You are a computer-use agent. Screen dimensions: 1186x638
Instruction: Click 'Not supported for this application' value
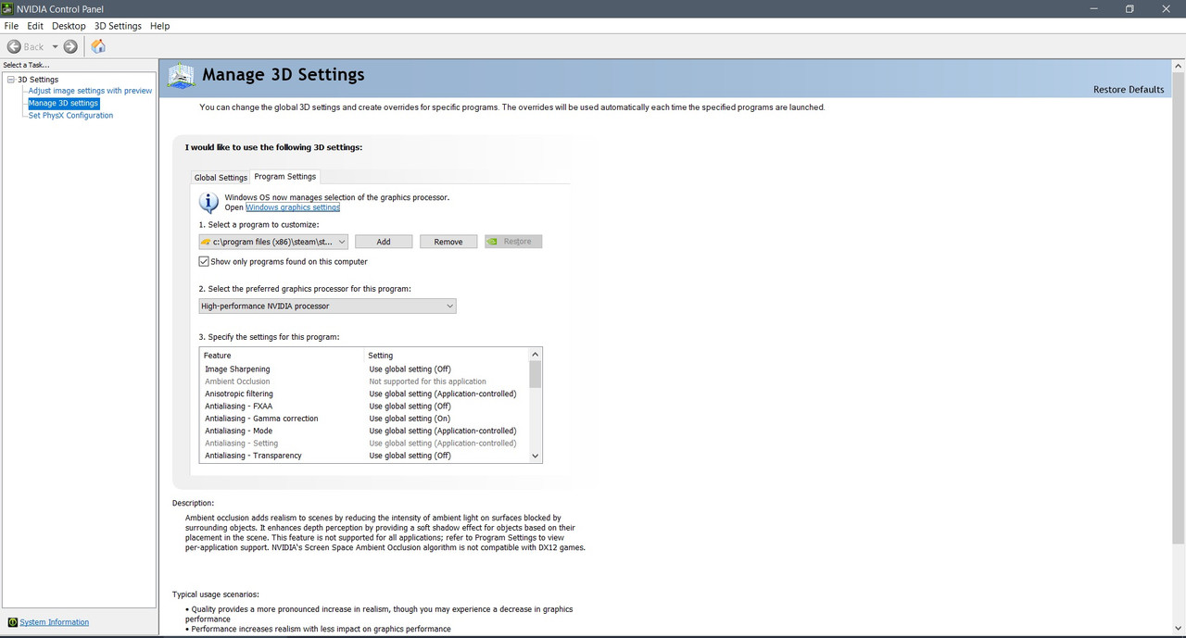(x=427, y=382)
